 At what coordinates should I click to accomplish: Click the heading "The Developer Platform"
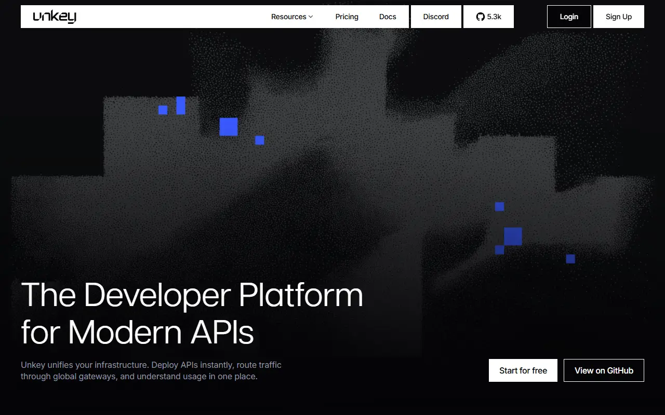pos(192,295)
